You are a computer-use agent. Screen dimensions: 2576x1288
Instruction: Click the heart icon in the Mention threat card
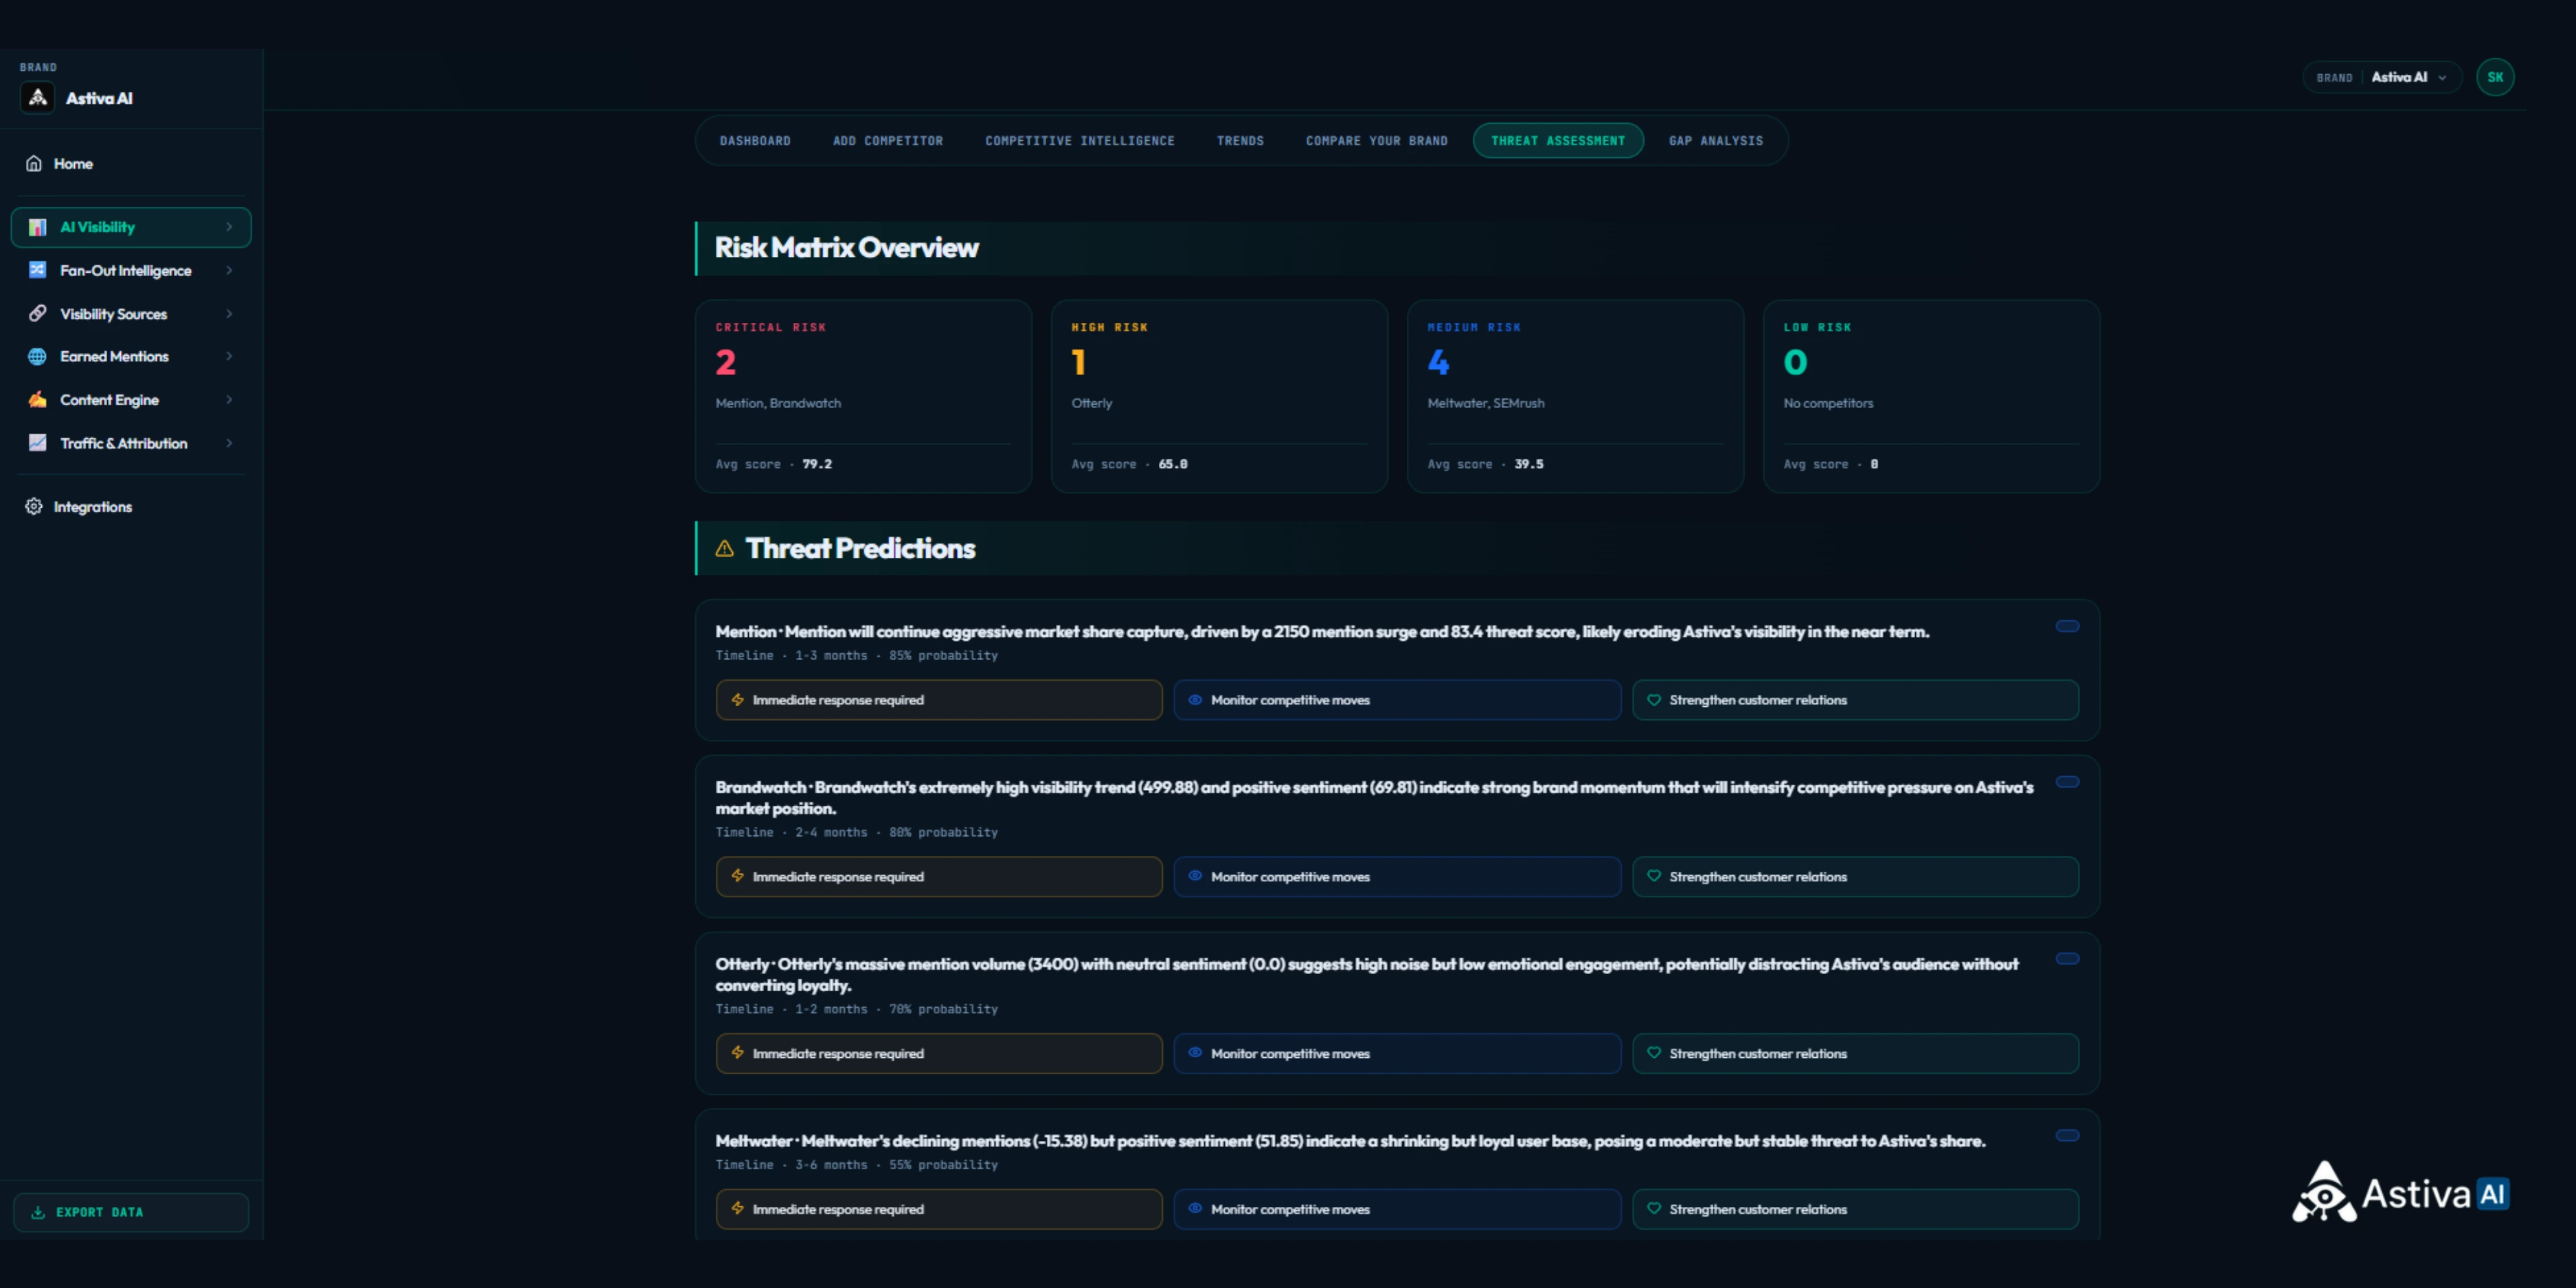[x=1654, y=699]
